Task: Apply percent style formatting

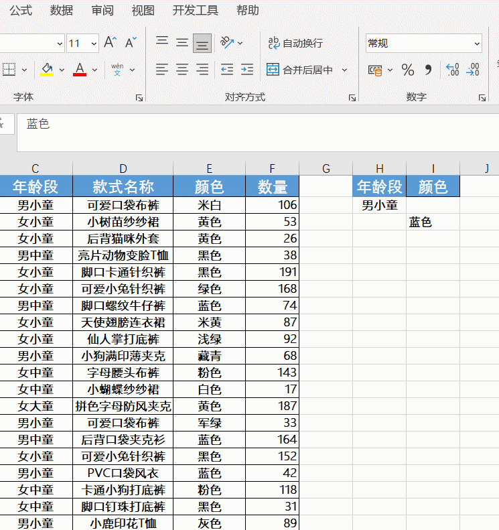Action: 408,70
